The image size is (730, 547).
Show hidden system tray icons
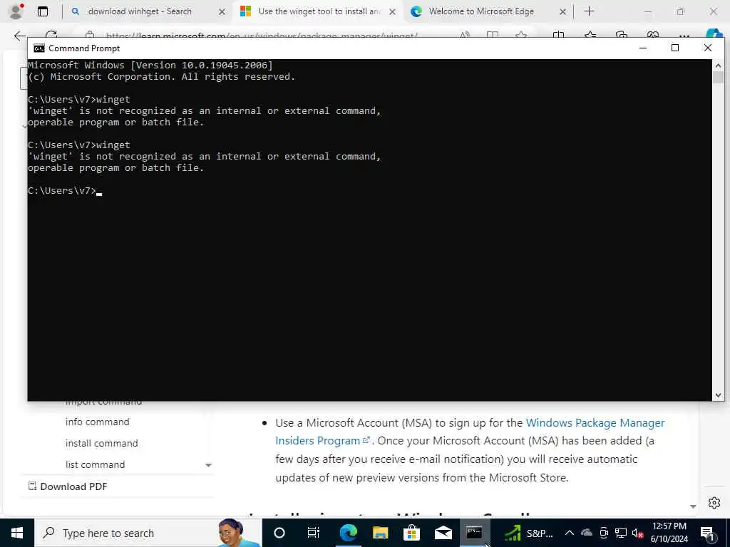(x=570, y=533)
